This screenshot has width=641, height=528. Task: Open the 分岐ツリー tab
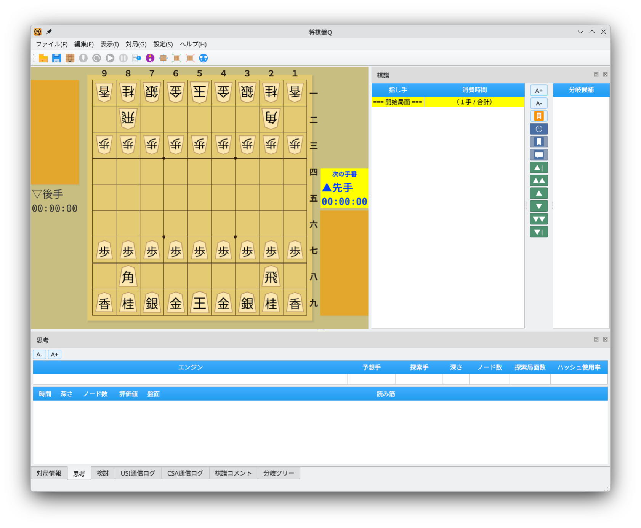pyautogui.click(x=279, y=473)
